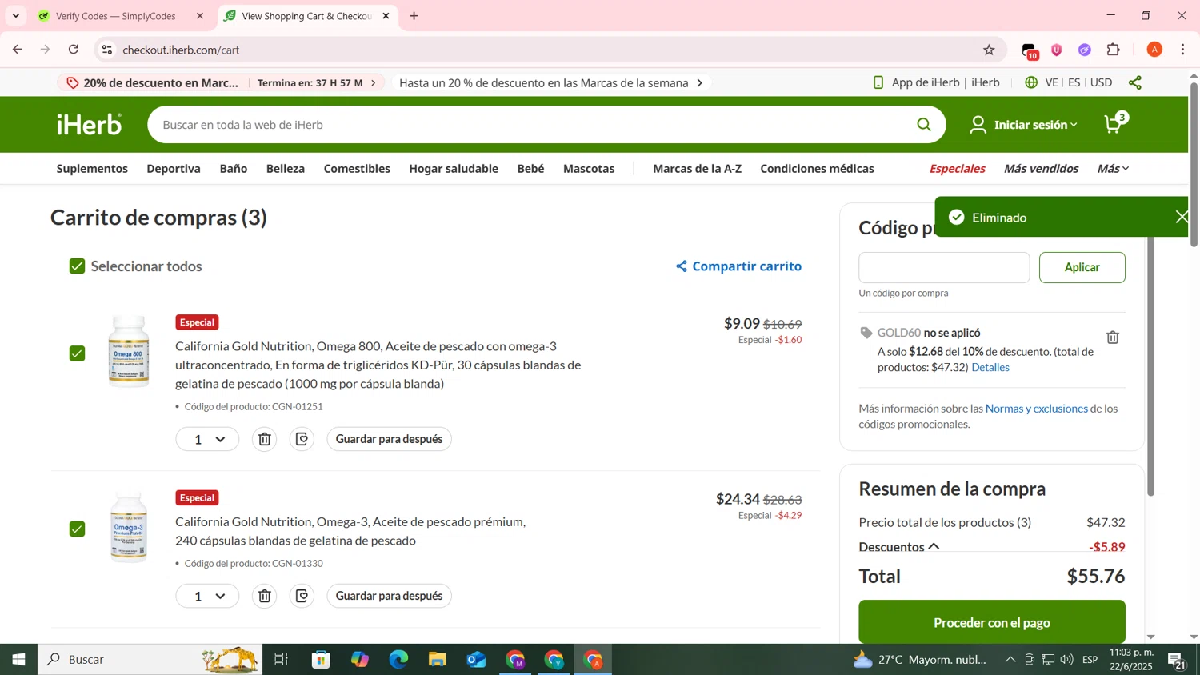The height and width of the screenshot is (675, 1200).
Task: Open the shopping cart icon
Action: [x=1114, y=123]
